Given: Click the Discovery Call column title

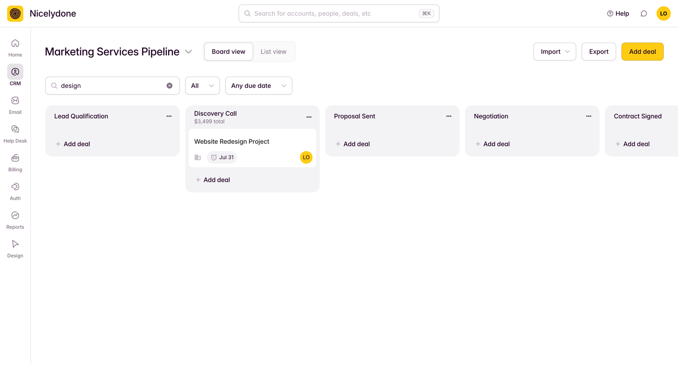Looking at the screenshot, I should [x=215, y=113].
